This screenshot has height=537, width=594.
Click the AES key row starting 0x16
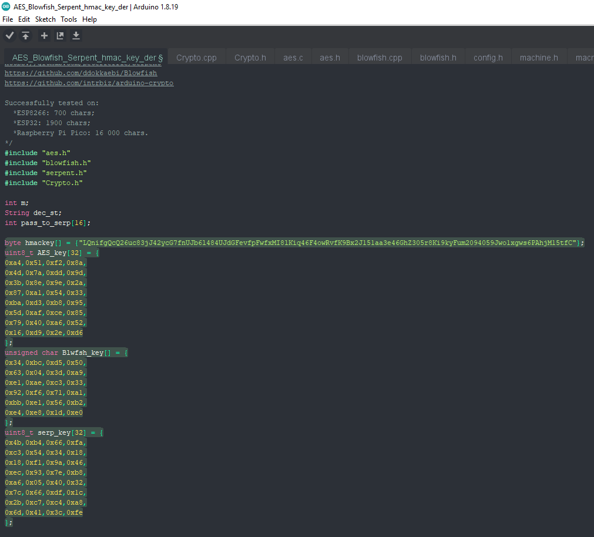(43, 333)
